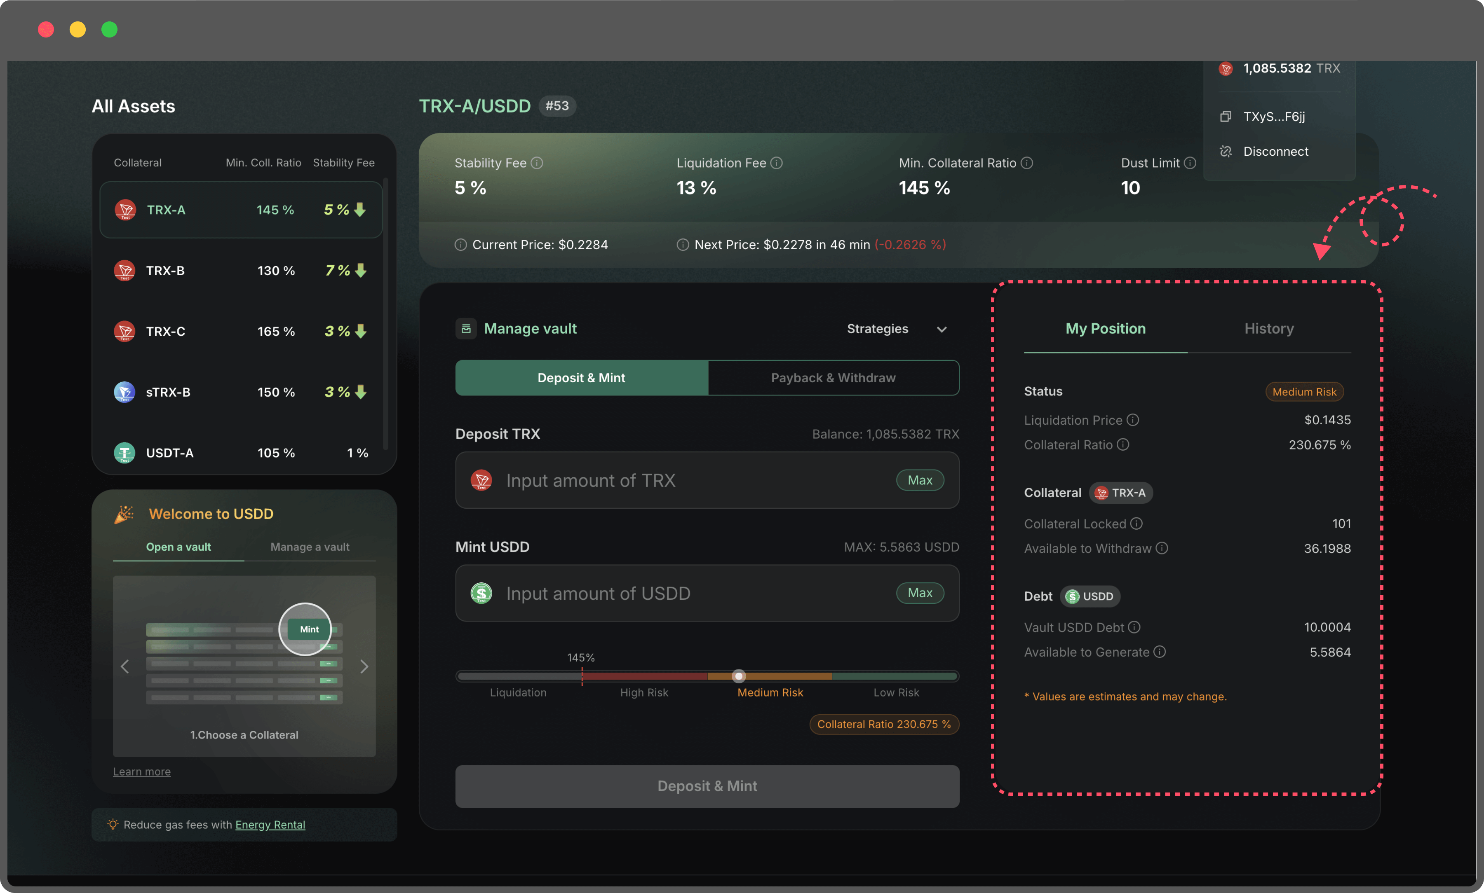Click the Next Price info icon

(683, 245)
